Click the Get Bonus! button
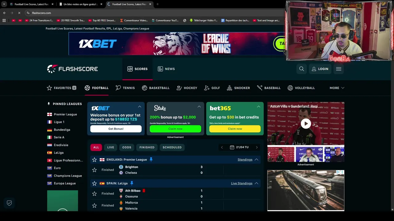Viewport: 394px width, 221px height. click(x=116, y=129)
